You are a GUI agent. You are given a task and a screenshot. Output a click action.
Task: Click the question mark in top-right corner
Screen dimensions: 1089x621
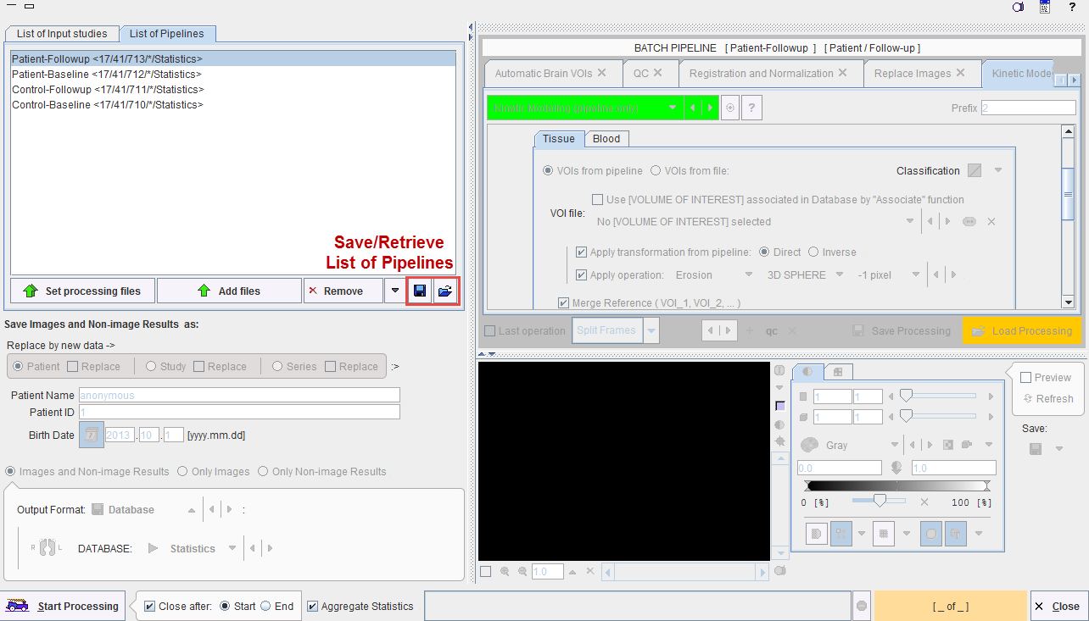pos(1073,7)
